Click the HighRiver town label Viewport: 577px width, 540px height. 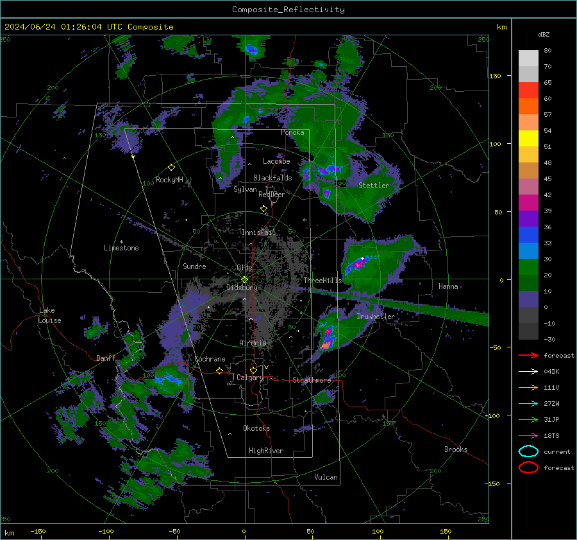(x=266, y=451)
